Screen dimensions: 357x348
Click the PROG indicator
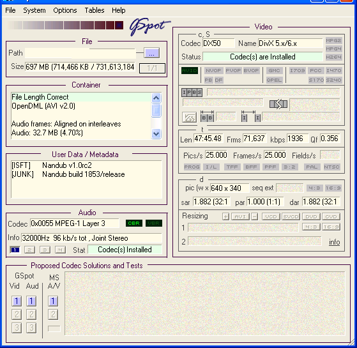(x=192, y=167)
